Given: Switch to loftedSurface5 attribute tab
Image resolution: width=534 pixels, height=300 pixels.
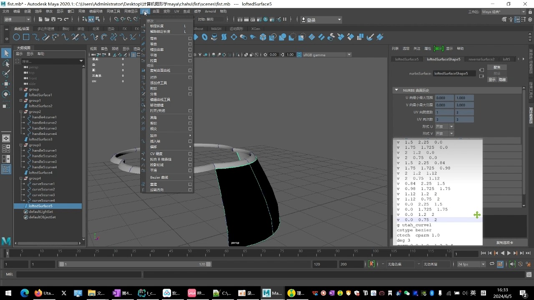Looking at the screenshot, I should click(406, 59).
